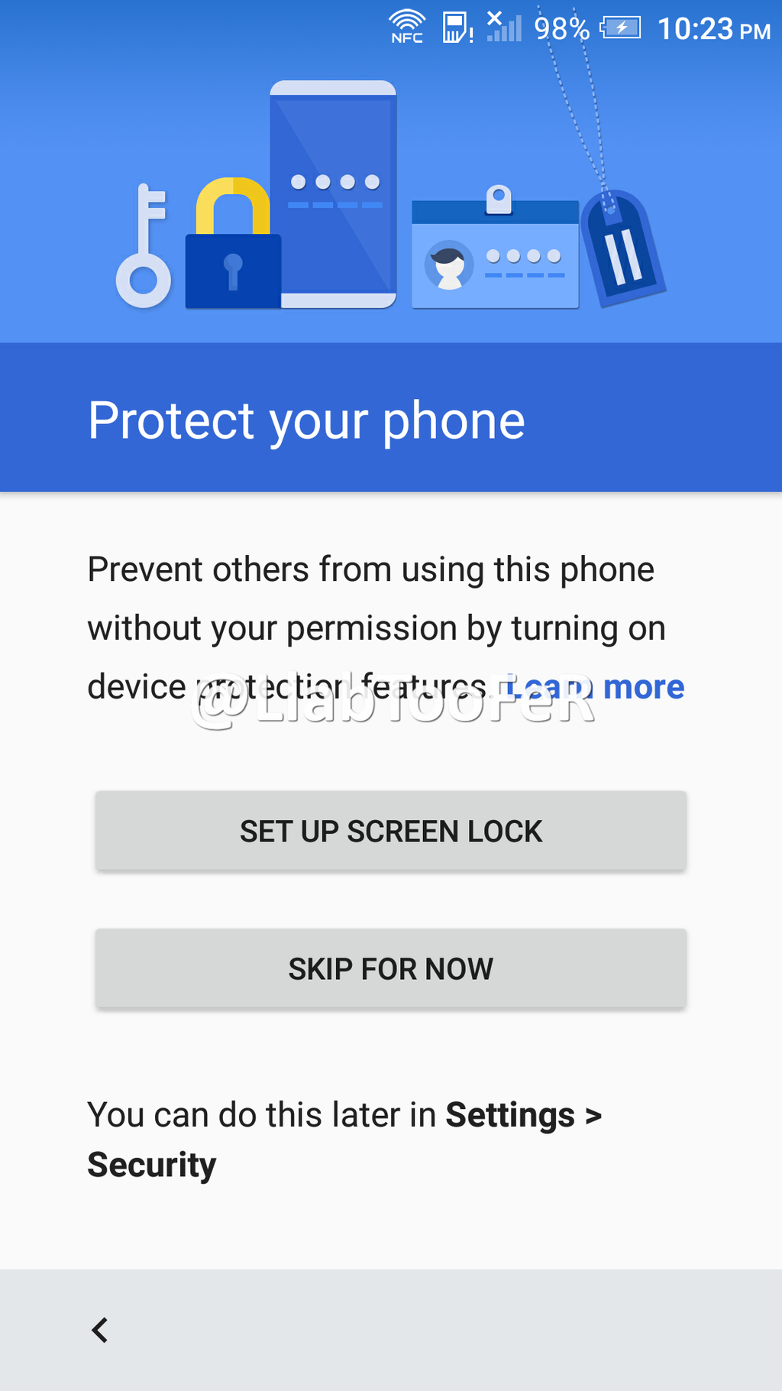782x1391 pixels.
Task: Tap the Prevent others description paragraph
Action: coord(386,628)
